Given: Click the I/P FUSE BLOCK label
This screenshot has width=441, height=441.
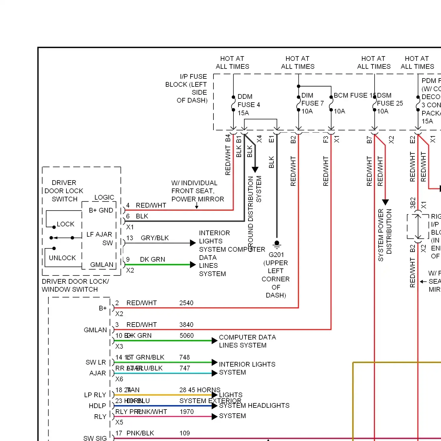Looking at the screenshot, I should pyautogui.click(x=186, y=88).
